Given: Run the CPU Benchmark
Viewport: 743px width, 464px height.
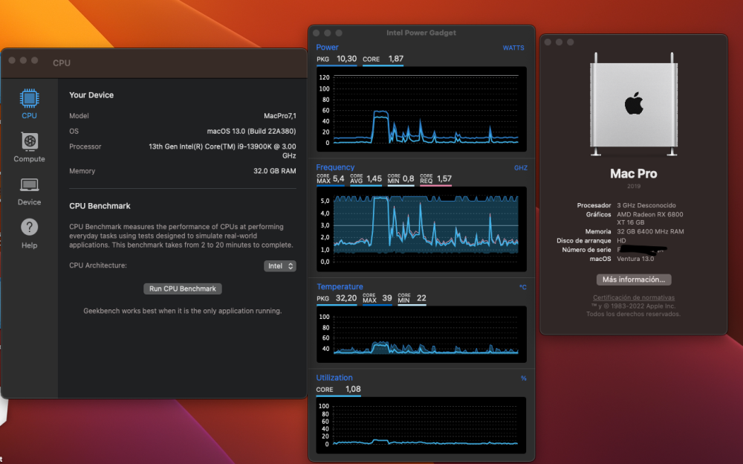Looking at the screenshot, I should [183, 289].
